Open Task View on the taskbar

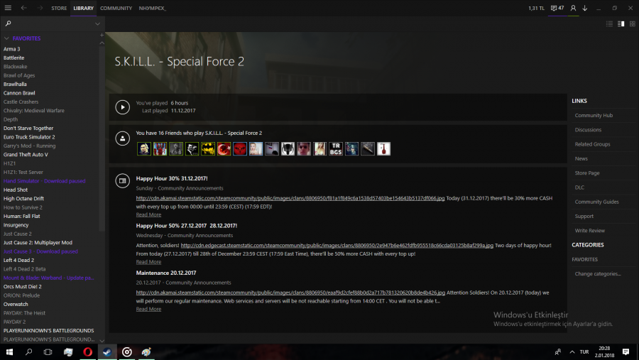point(48,352)
